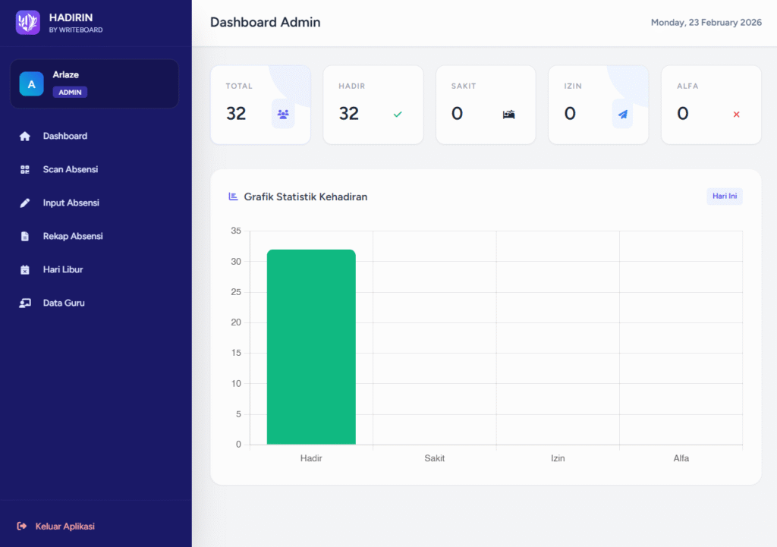Click the Hadirin app logo icon

click(x=28, y=23)
